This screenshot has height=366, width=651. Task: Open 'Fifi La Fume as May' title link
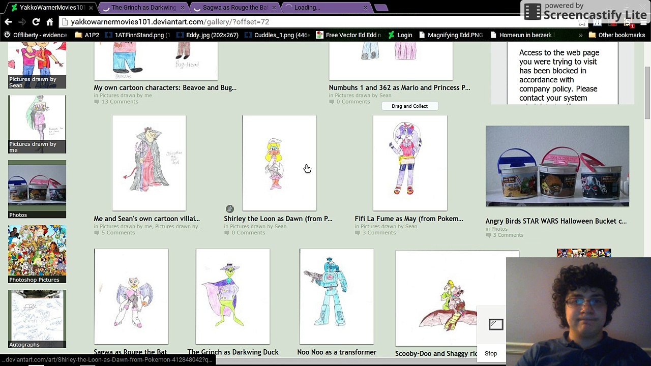[409, 219]
